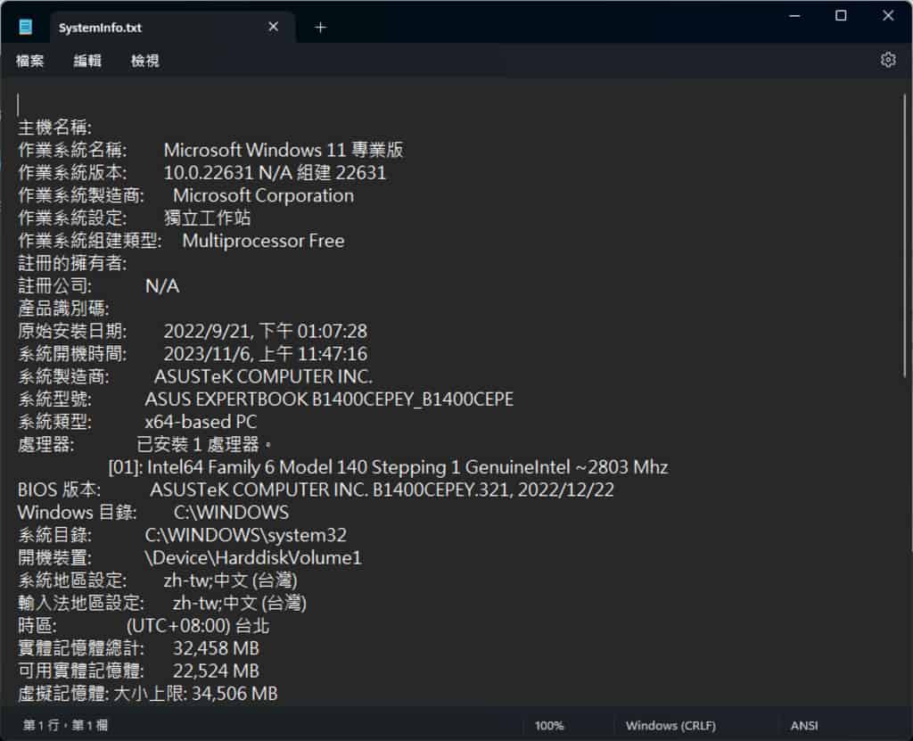This screenshot has height=741, width=913.
Task: Add a new tab with plus button
Action: coord(320,28)
